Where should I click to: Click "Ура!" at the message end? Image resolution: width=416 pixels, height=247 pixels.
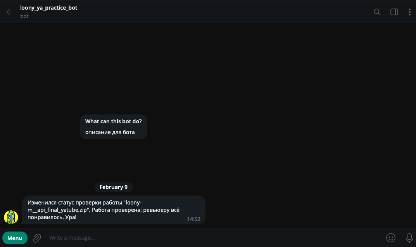(70, 217)
